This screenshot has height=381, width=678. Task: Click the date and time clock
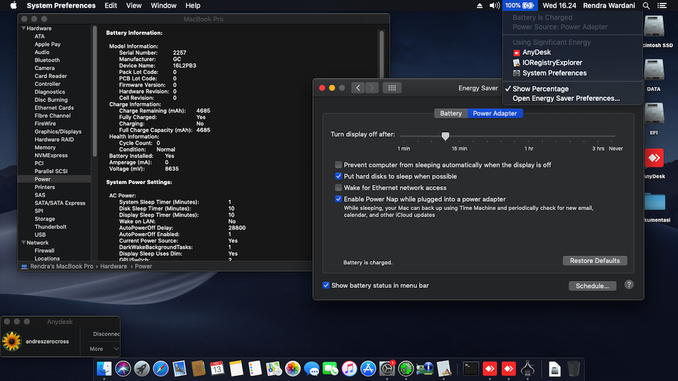coord(559,6)
